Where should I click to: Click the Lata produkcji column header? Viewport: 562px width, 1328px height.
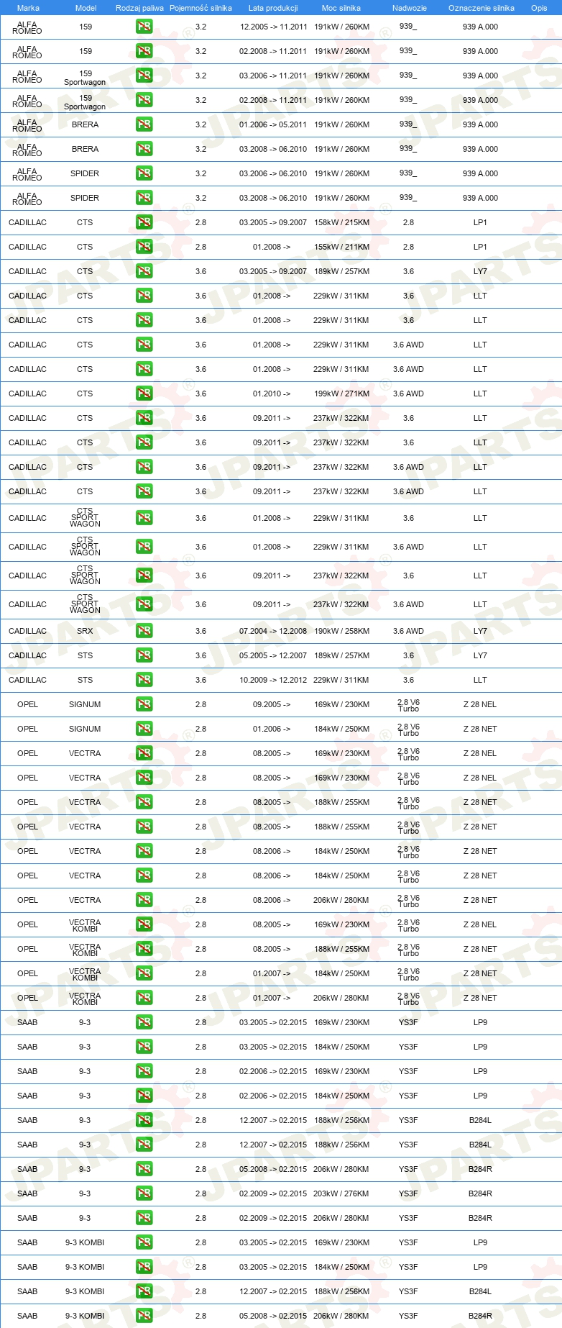click(273, 8)
